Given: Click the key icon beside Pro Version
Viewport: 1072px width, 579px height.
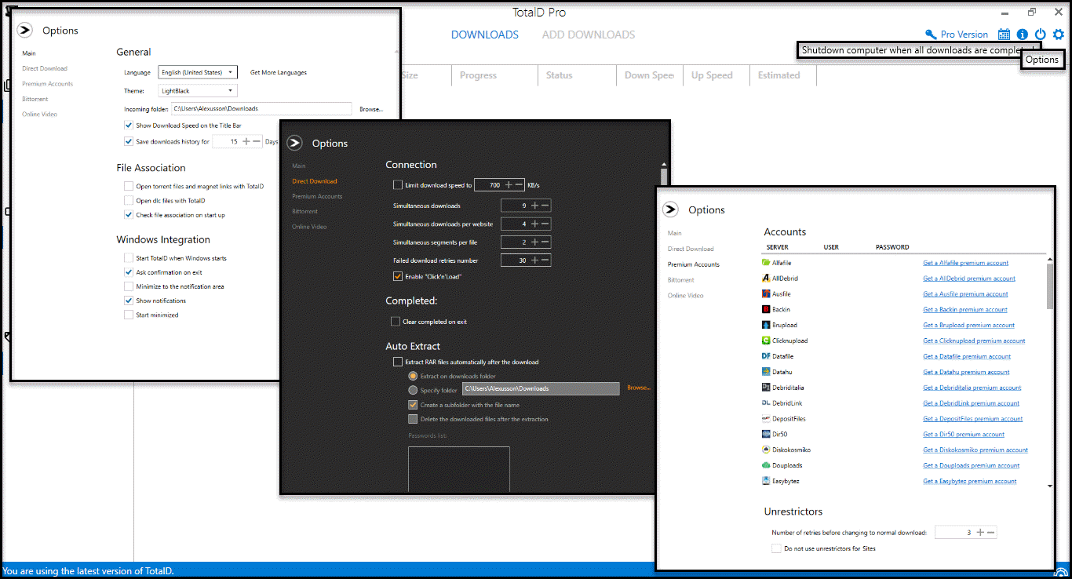Looking at the screenshot, I should click(x=931, y=35).
